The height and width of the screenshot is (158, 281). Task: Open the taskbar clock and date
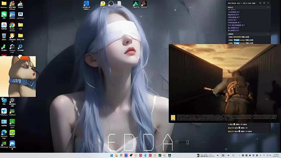tap(276, 155)
